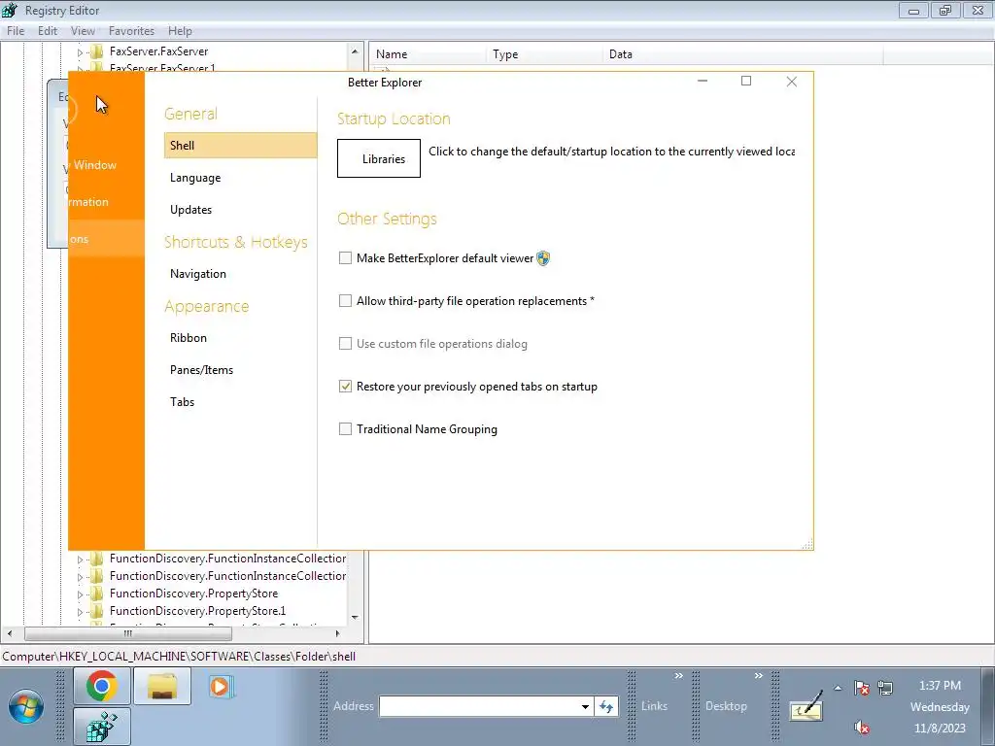Click folder icon of FunctionDiscovery.PropertyStore

tap(97, 593)
